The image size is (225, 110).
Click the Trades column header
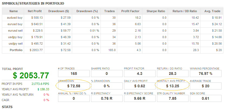click(x=109, y=11)
